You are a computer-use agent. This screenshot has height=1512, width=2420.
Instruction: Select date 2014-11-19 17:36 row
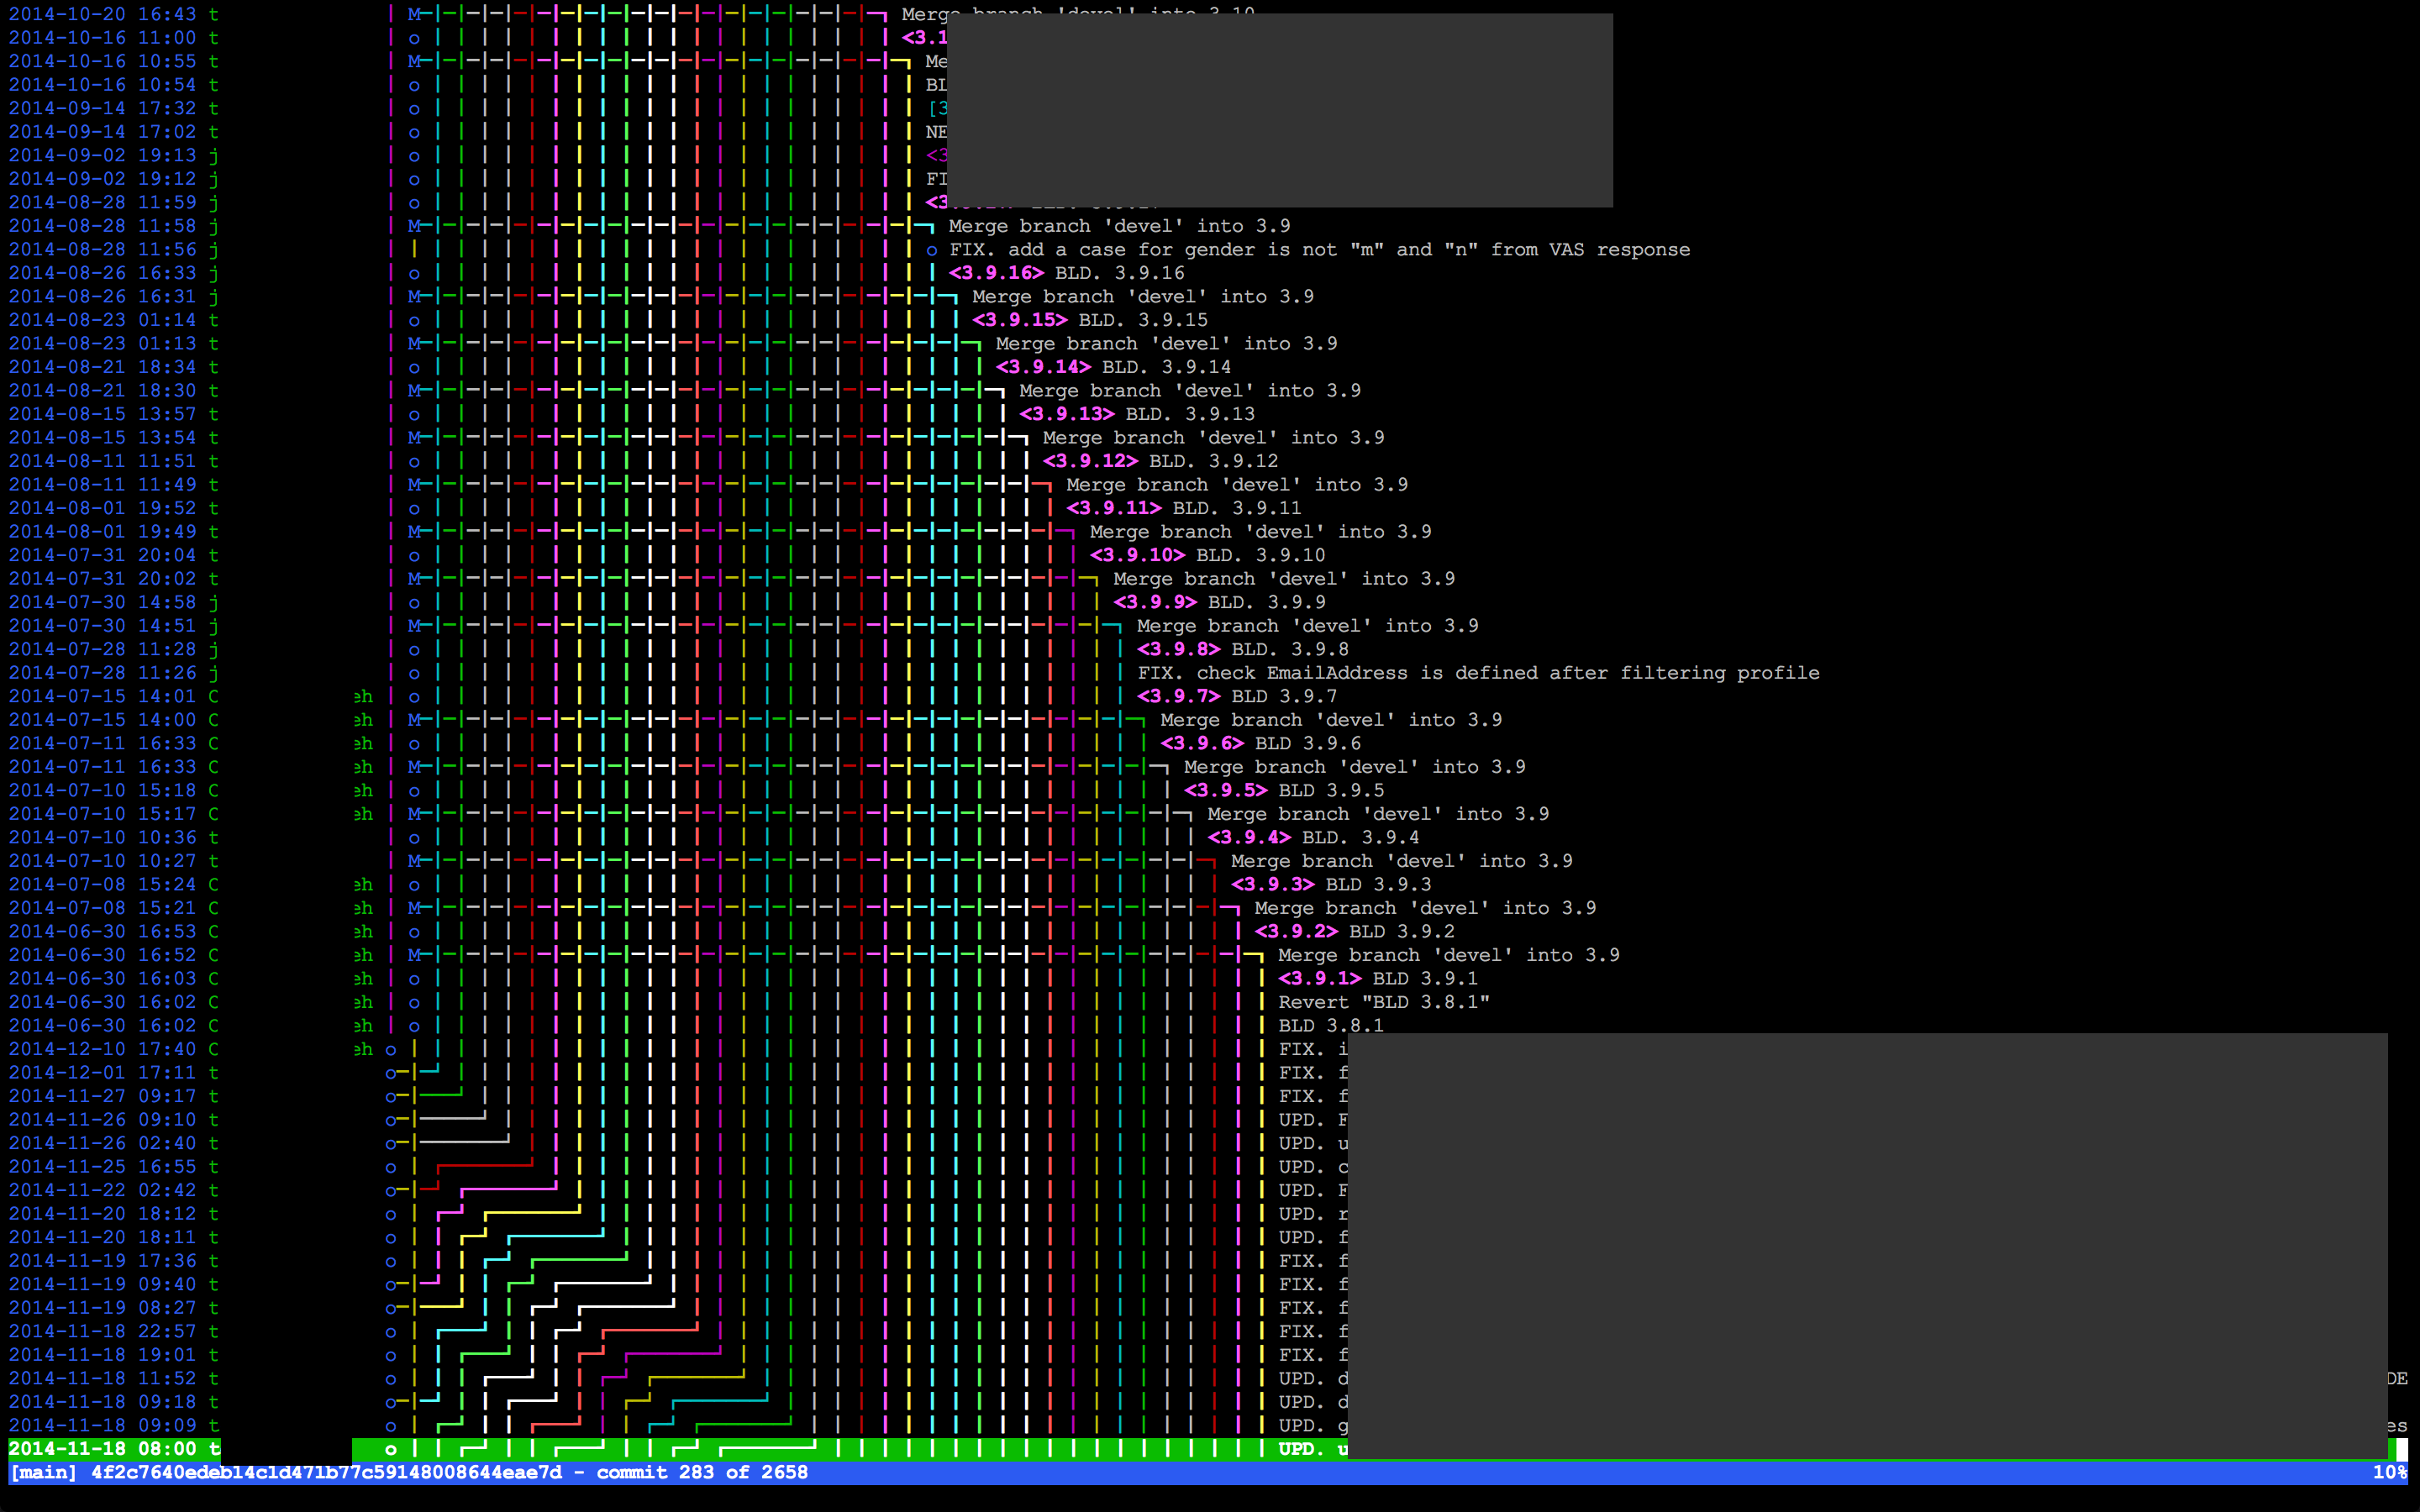pyautogui.click(x=102, y=1260)
